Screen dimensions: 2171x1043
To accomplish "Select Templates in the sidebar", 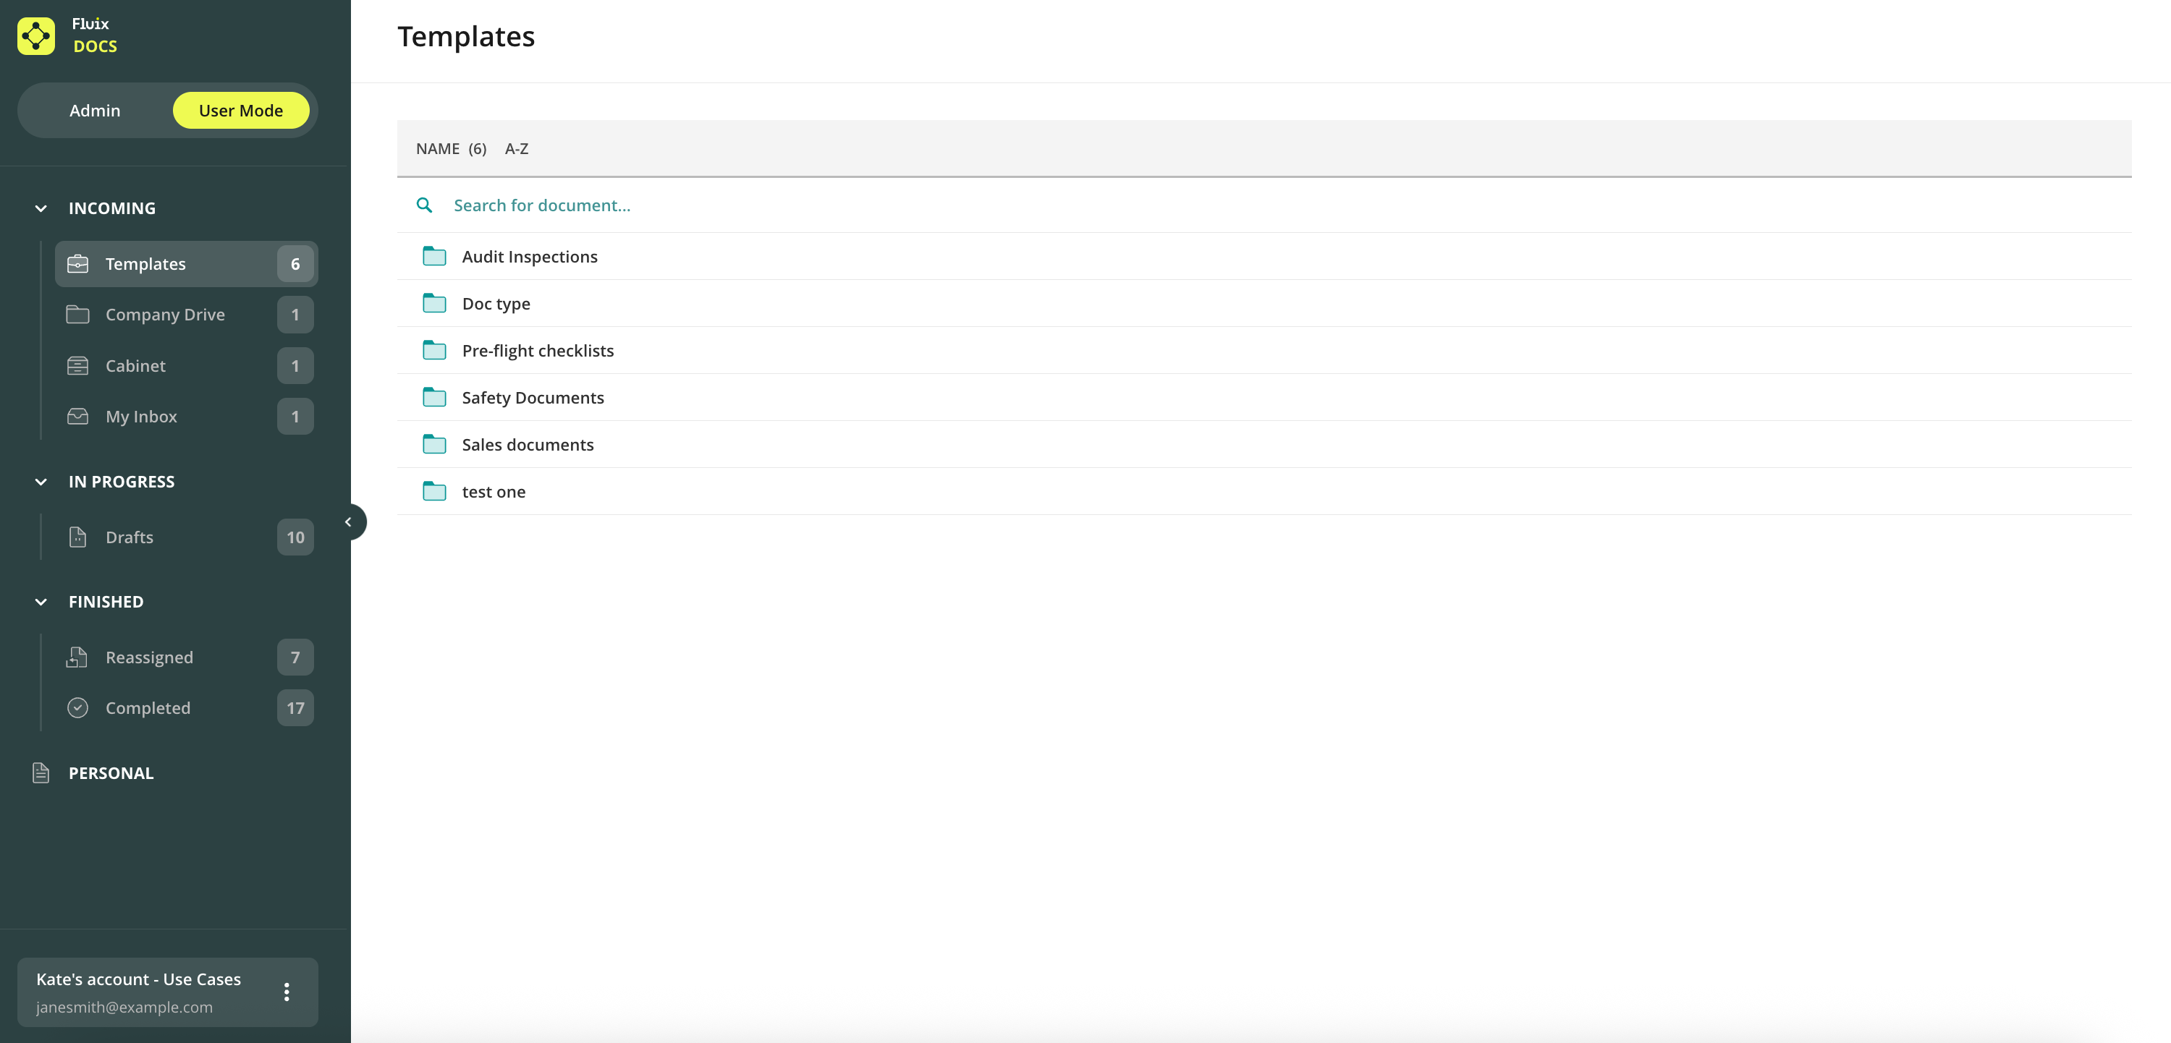I will pos(145,264).
